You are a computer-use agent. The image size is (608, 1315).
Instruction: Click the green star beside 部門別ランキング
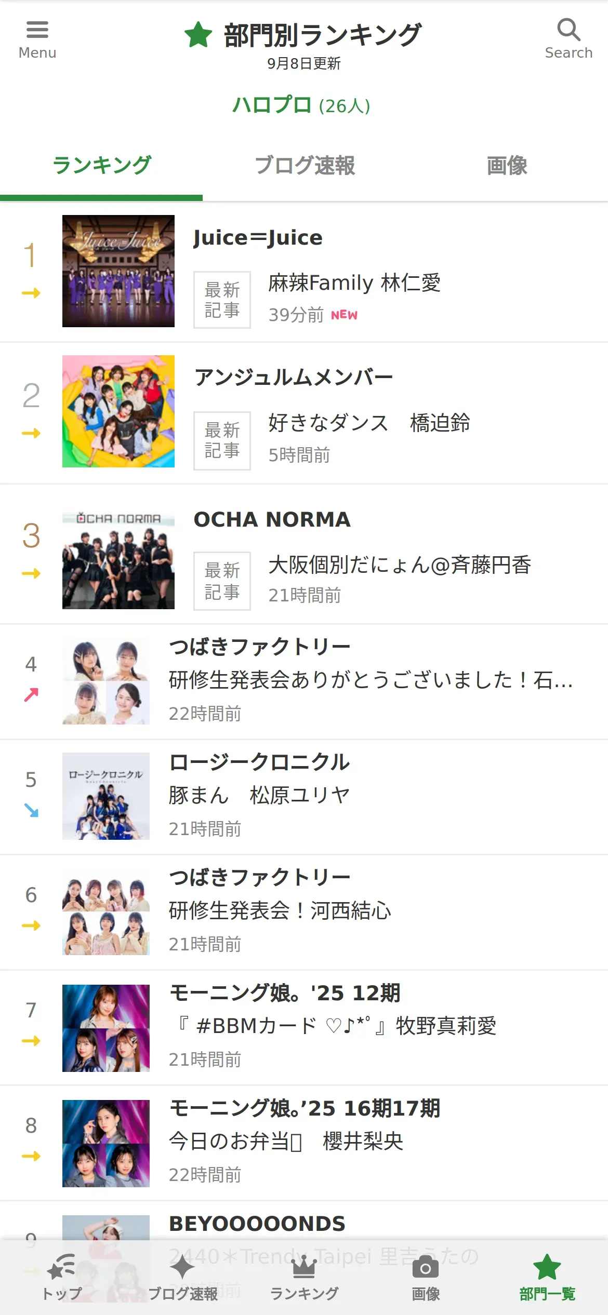pos(199,35)
